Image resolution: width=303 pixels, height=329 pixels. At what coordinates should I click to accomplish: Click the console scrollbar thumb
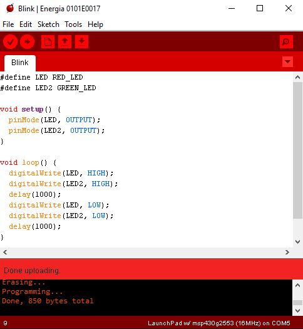[297, 303]
